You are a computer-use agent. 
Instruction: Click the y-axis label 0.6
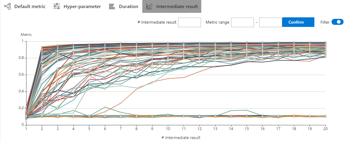[x=21, y=75]
